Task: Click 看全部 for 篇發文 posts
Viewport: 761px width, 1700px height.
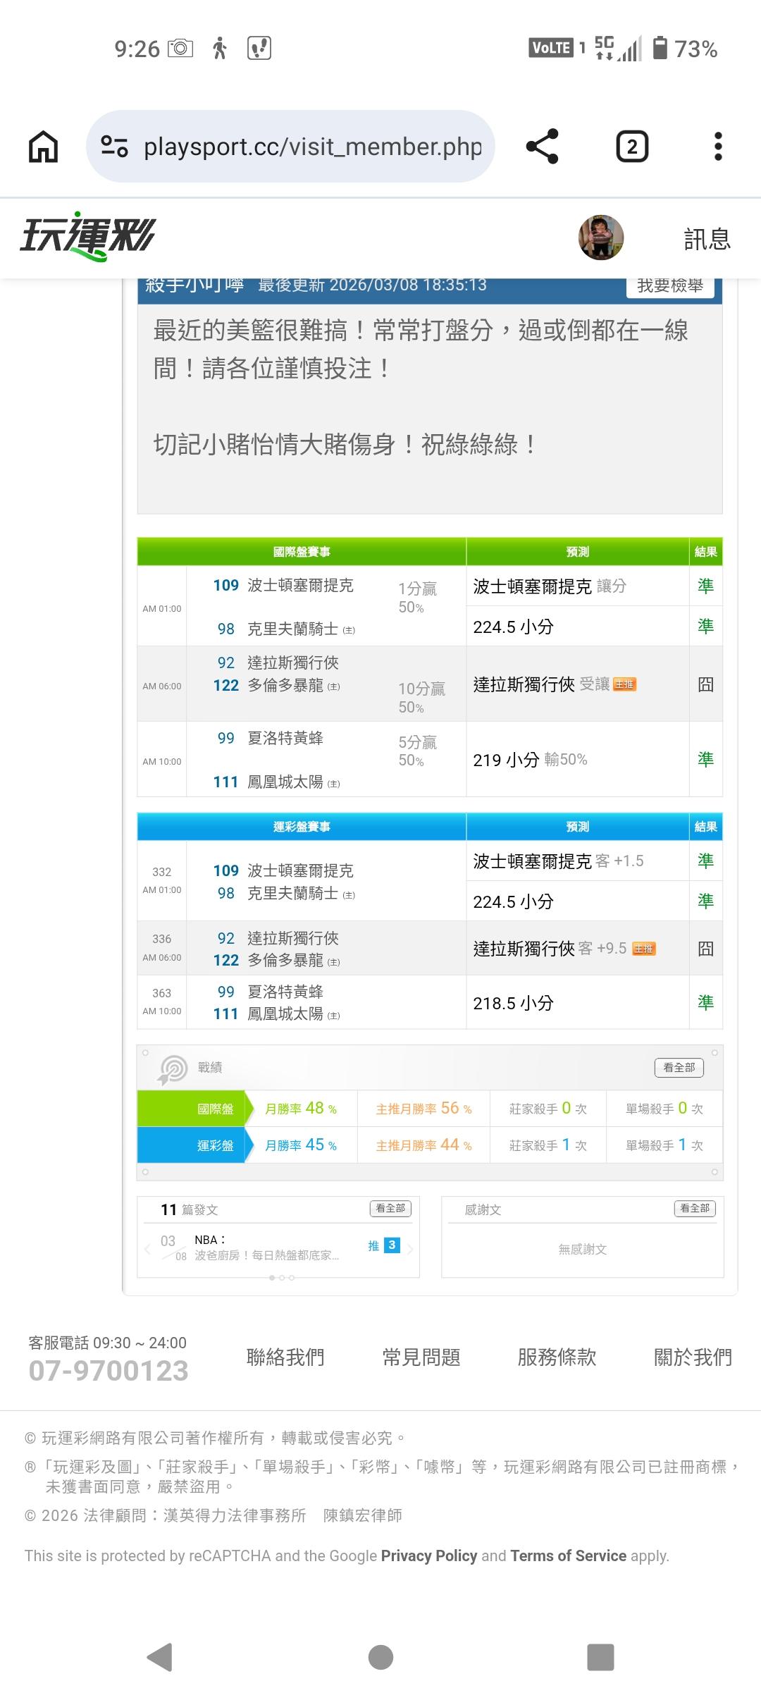Action: coord(390,1209)
